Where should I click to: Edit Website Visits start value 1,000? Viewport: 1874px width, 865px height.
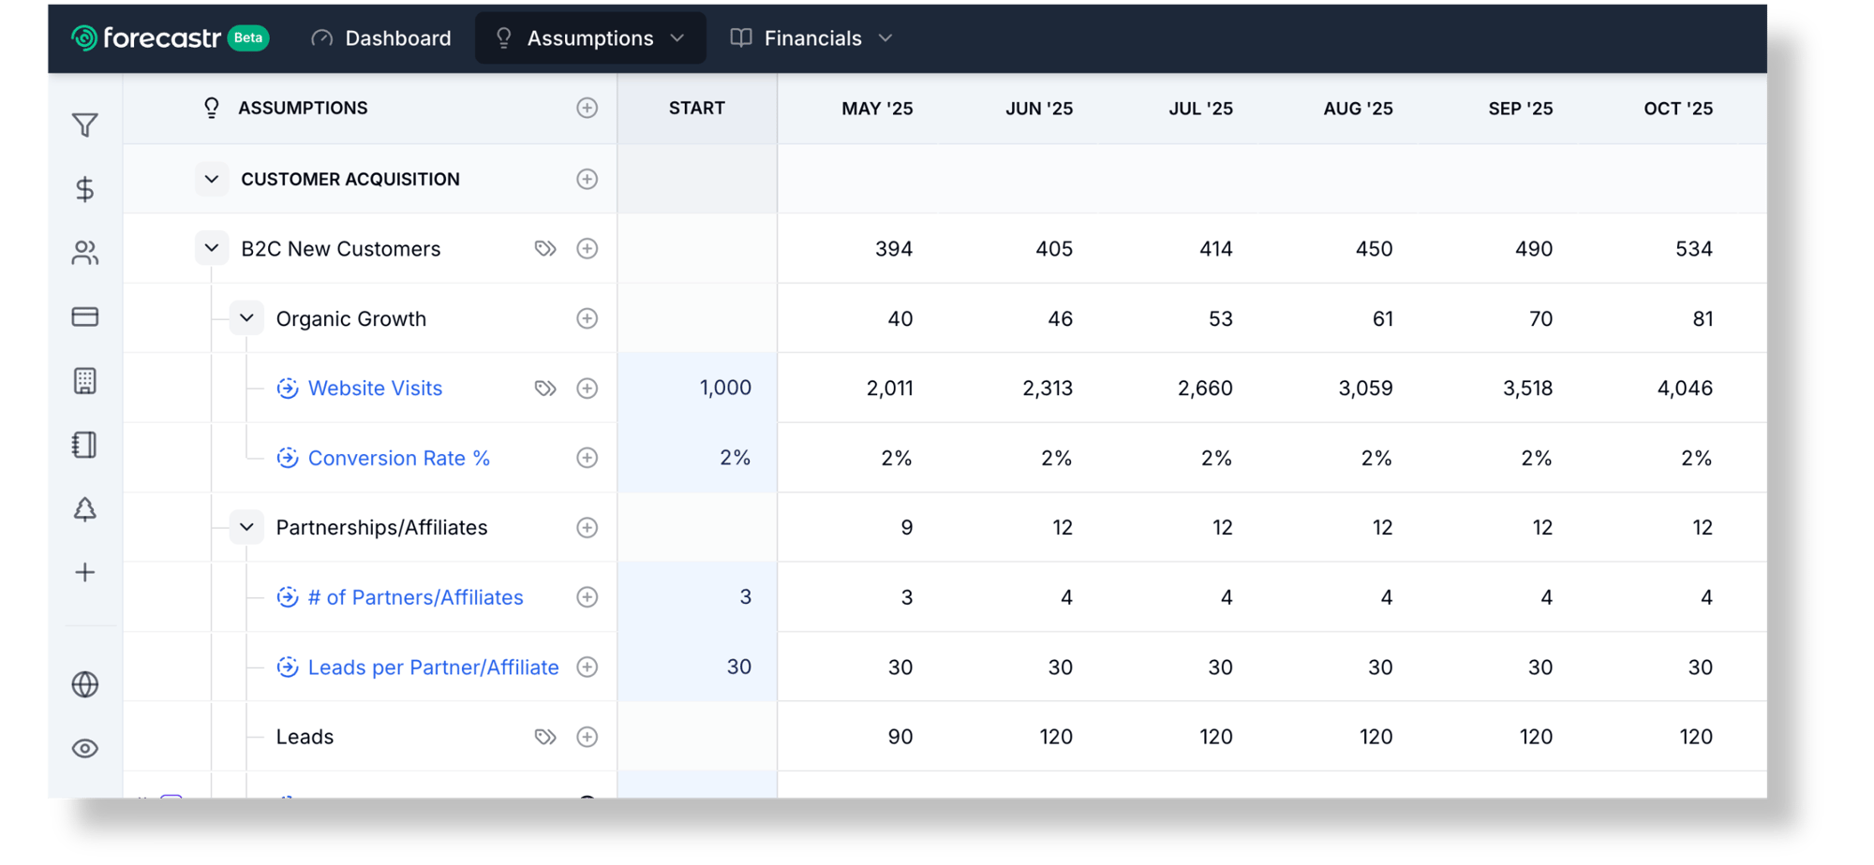click(x=697, y=388)
